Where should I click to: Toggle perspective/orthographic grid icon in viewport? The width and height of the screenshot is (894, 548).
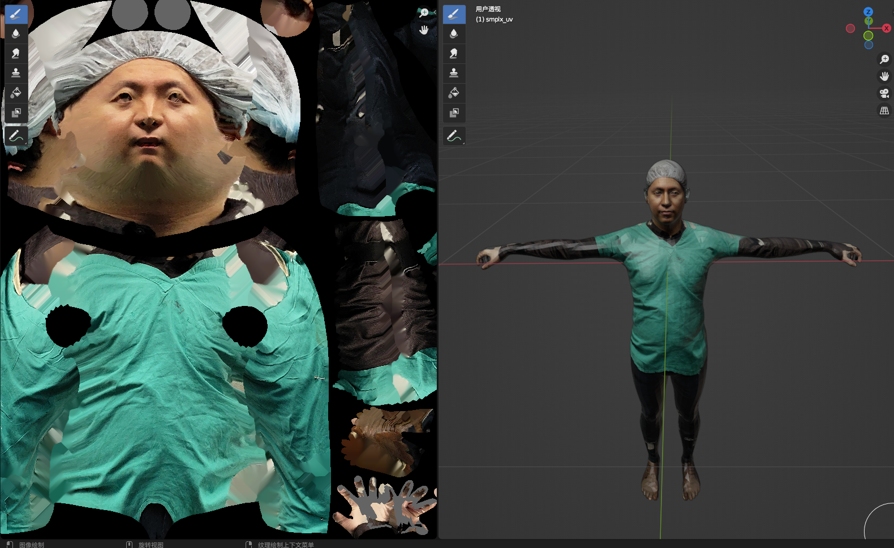click(884, 111)
